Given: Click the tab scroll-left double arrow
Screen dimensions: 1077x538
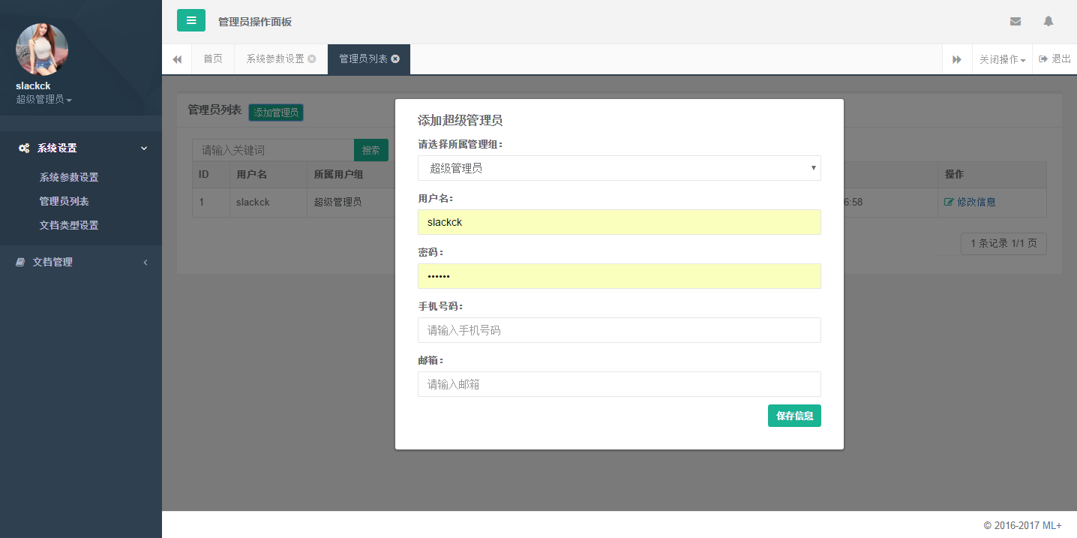Looking at the screenshot, I should (x=177, y=59).
